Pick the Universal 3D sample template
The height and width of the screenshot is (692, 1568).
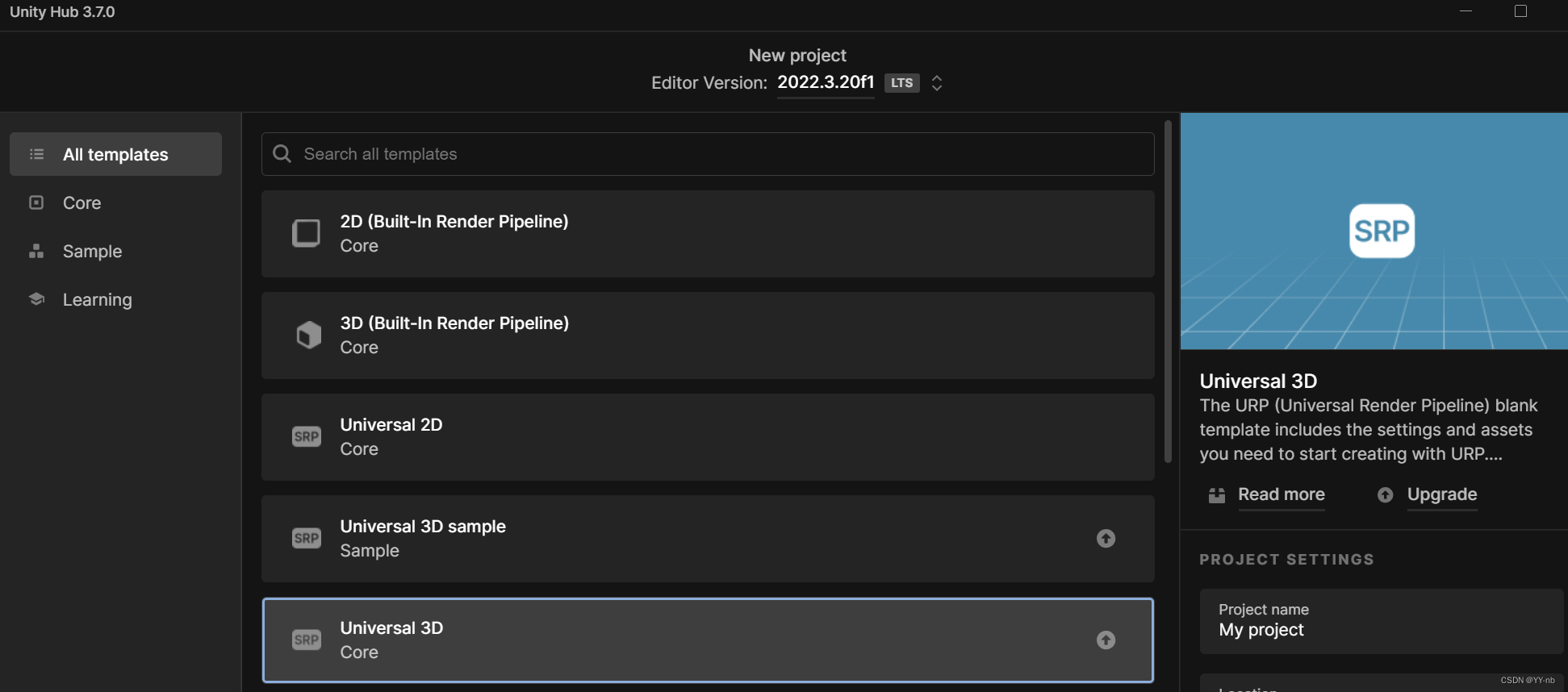tap(708, 539)
